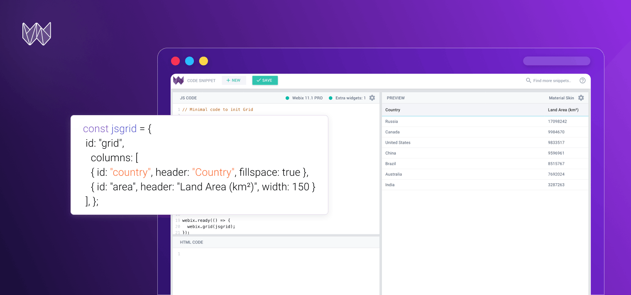Click the Find more snippets search field
Screen dimensions: 631x295
(552, 80)
